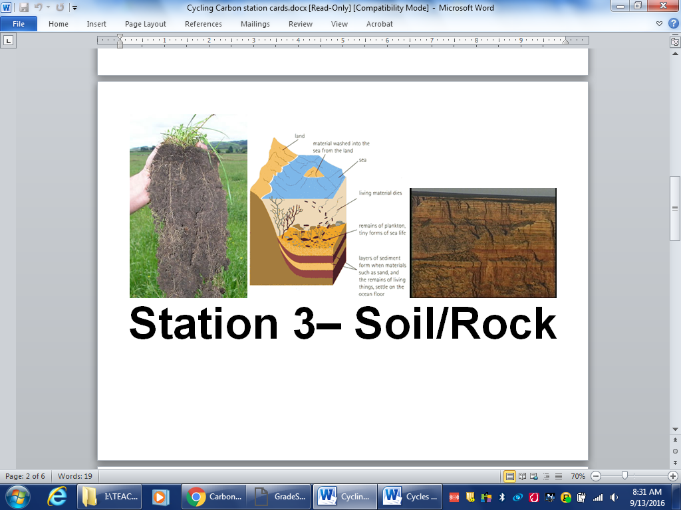Open the Windows Start menu
This screenshot has height=510, width=681.
pyautogui.click(x=18, y=497)
